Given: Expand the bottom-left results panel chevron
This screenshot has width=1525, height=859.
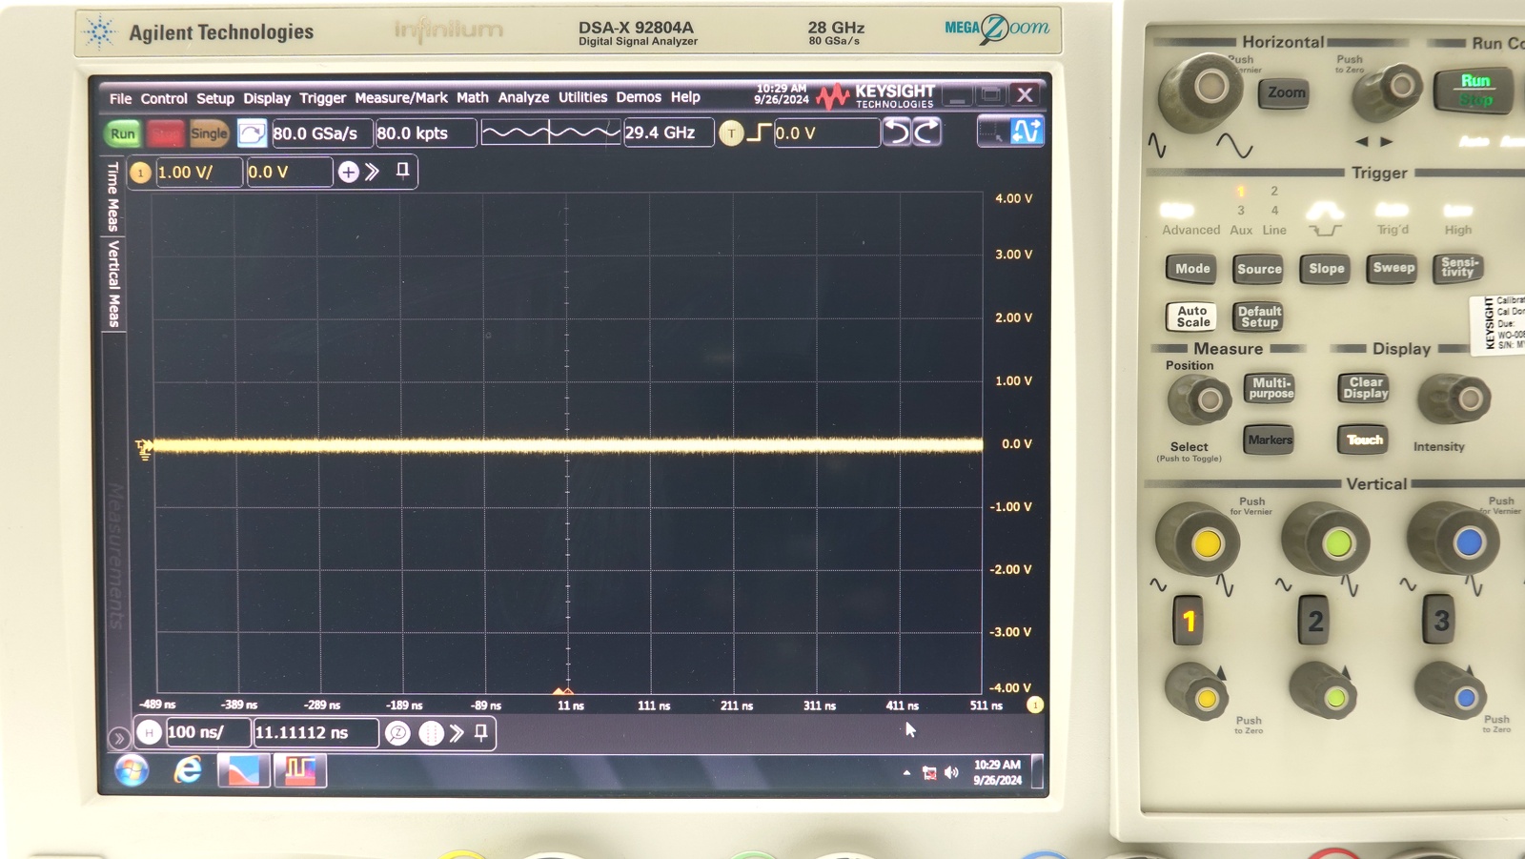Looking at the screenshot, I should [118, 738].
